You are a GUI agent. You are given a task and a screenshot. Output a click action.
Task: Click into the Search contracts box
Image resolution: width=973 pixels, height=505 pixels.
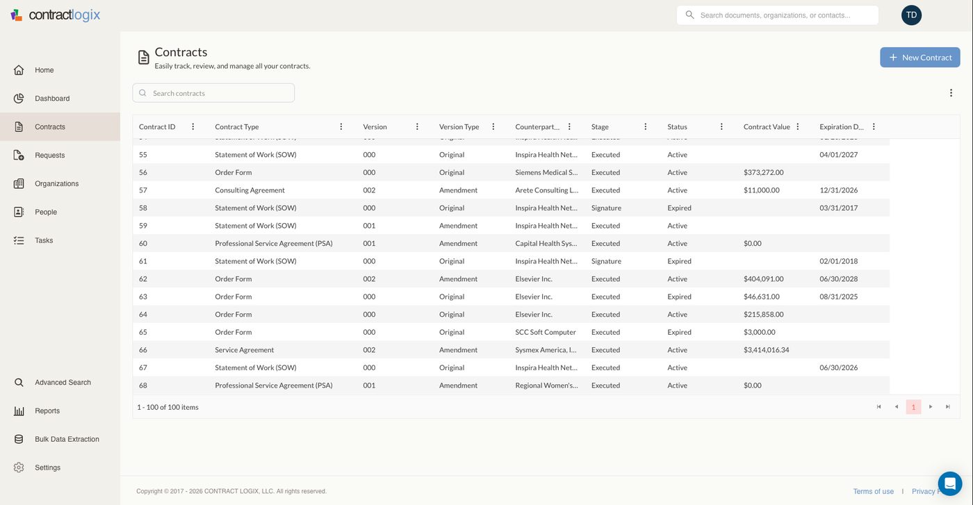point(213,93)
